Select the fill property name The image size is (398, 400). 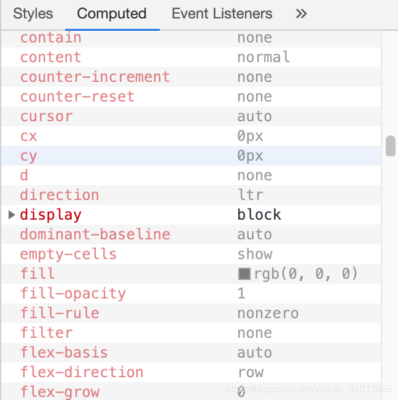(37, 274)
